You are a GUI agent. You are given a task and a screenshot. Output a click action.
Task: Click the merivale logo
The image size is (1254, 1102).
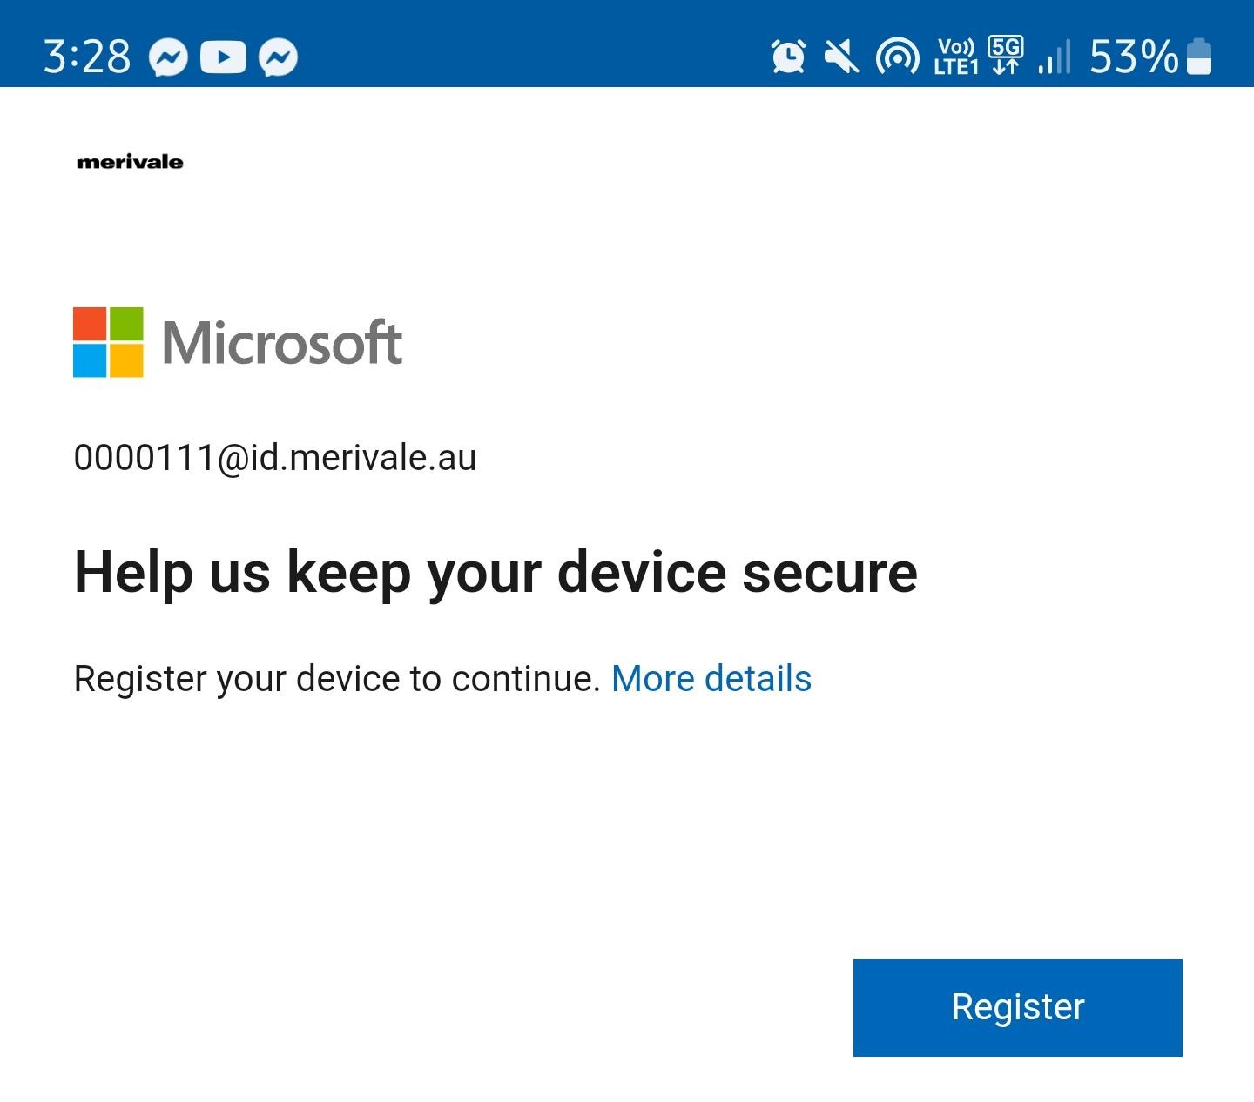click(130, 162)
